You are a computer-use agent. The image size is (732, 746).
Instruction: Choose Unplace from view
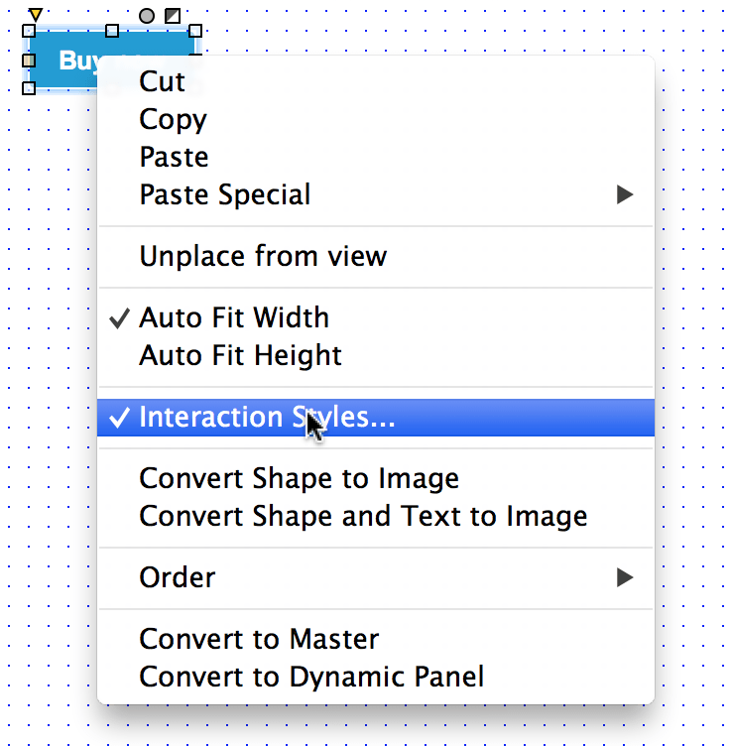pos(263,256)
